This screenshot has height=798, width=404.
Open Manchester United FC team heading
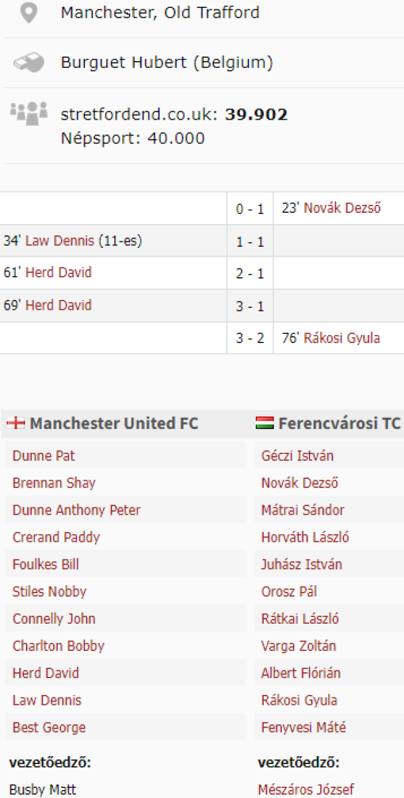114,424
